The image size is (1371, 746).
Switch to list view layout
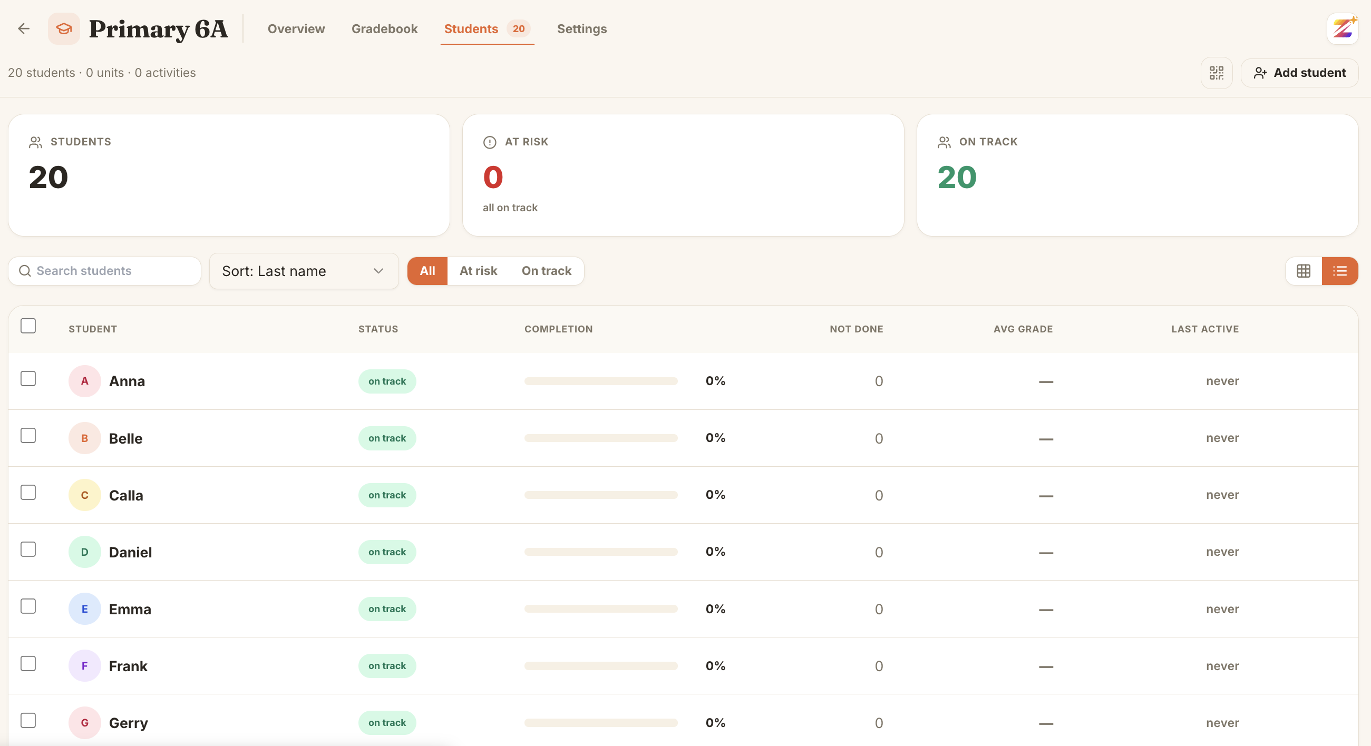point(1339,271)
